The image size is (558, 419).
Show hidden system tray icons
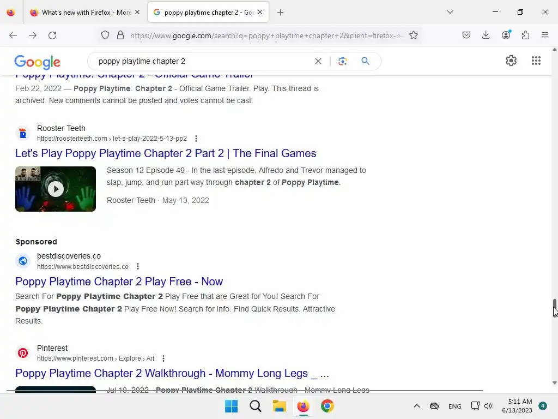417,406
